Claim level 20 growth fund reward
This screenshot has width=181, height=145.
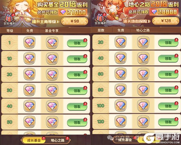[x=77, y=75]
